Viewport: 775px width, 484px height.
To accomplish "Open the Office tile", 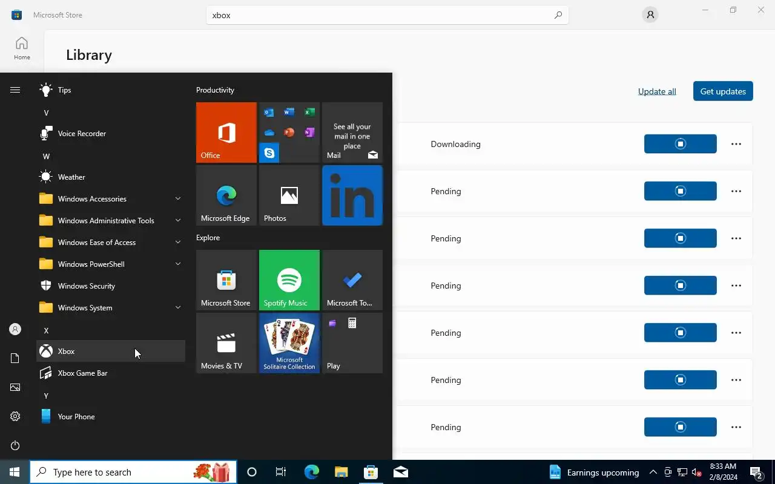I will click(226, 132).
